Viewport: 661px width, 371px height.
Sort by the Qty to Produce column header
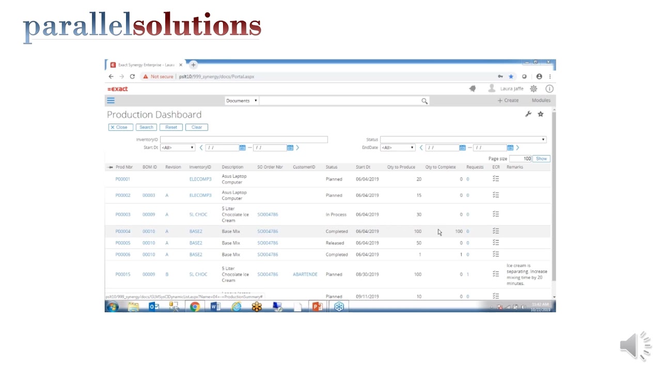click(401, 167)
